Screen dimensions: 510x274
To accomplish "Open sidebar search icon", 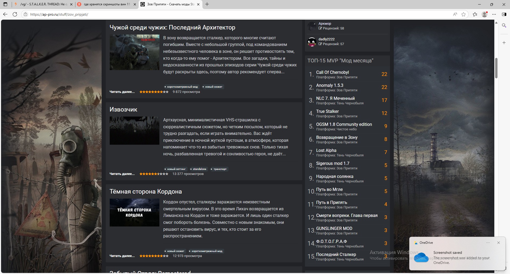I will pos(504,25).
